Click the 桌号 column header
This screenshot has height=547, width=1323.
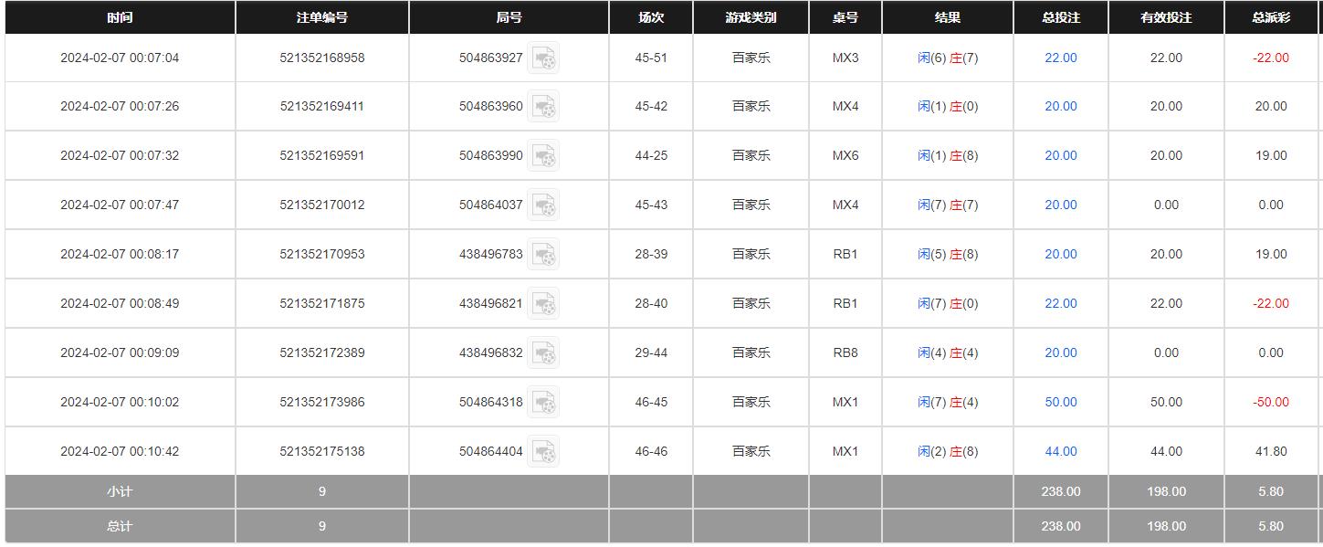[x=845, y=17]
